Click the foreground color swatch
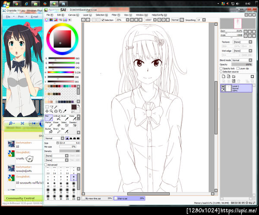 tap(74, 107)
